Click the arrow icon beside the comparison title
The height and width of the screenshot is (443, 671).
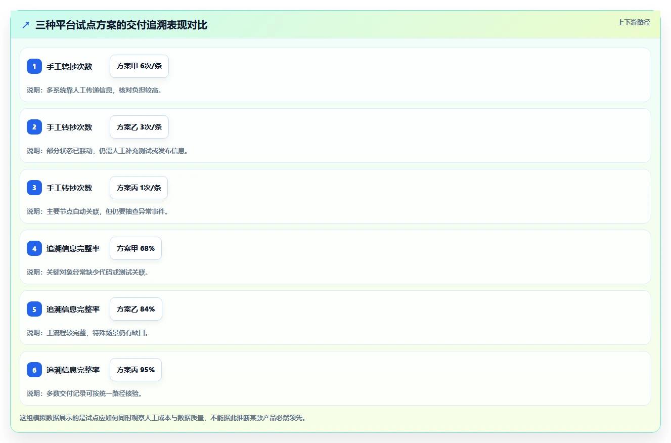(x=26, y=25)
